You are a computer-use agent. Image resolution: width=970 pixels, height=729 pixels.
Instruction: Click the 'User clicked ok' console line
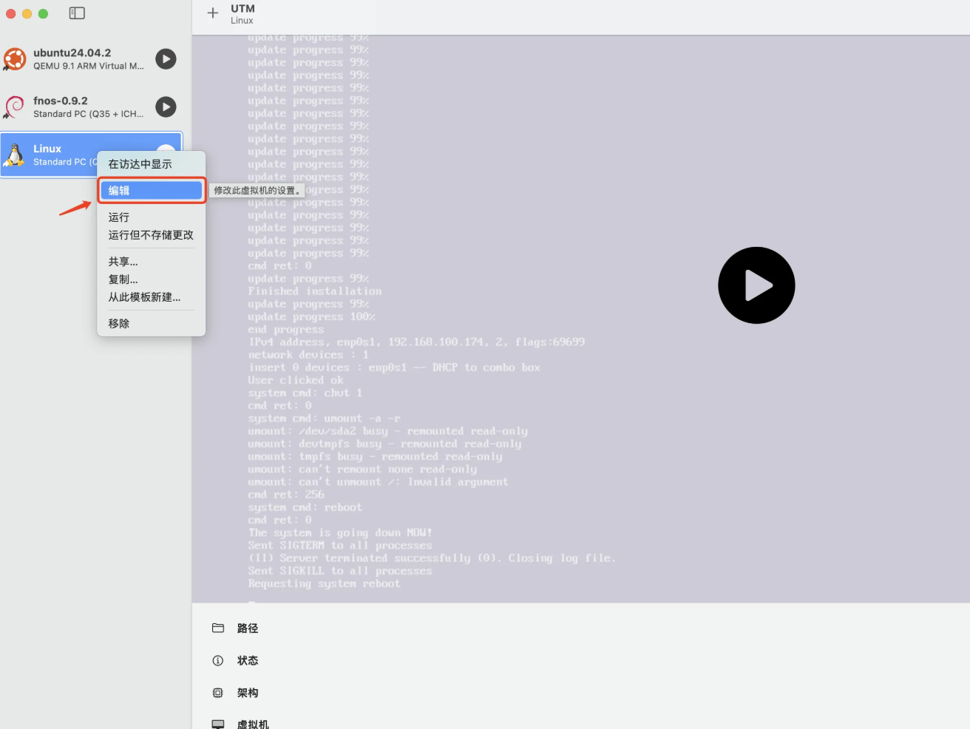pyautogui.click(x=296, y=381)
